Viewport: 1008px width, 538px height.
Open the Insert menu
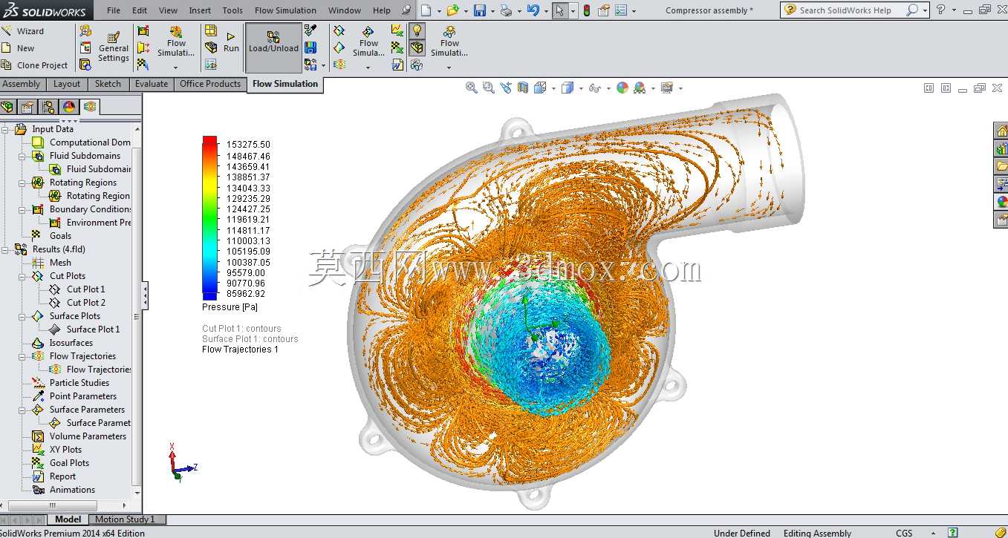[x=200, y=10]
